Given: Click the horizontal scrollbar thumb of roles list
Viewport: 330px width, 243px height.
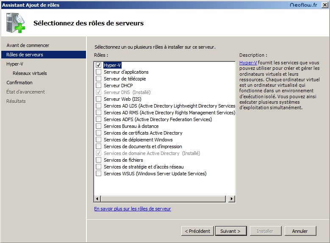Looking at the screenshot, I should point(164,199).
